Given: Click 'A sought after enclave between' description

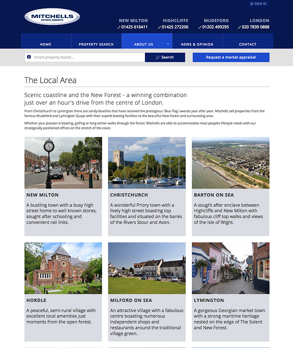Looking at the screenshot, I should click(229, 214).
